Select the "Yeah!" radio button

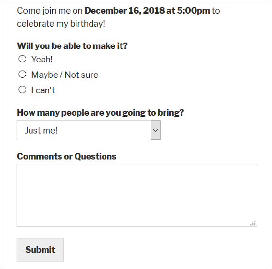[x=22, y=59]
